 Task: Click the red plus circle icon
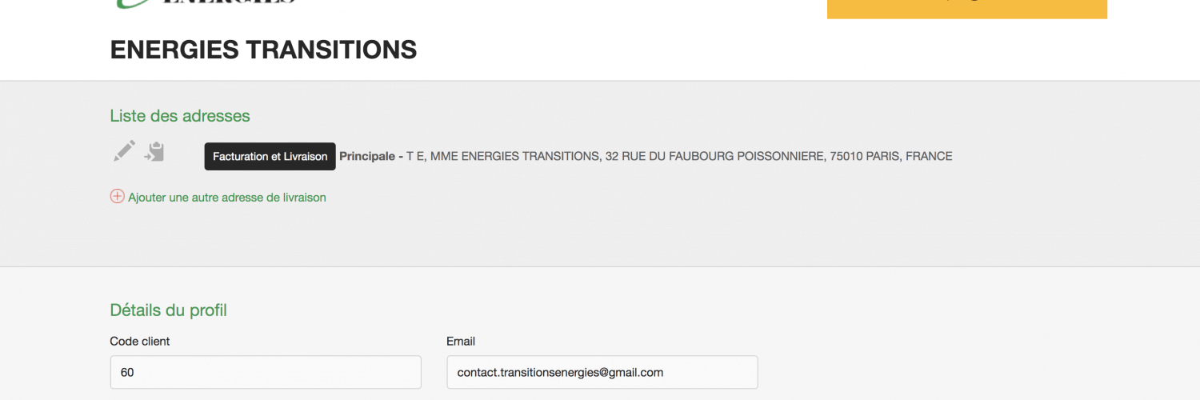click(x=118, y=197)
